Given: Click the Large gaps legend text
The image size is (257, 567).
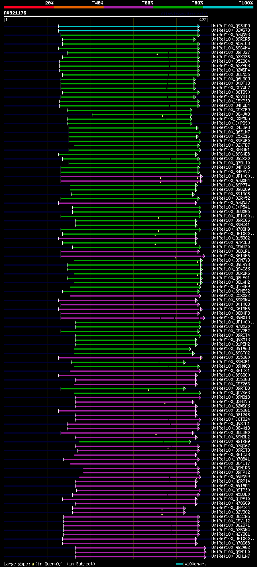Looking at the screenshot, I should pos(49,564).
